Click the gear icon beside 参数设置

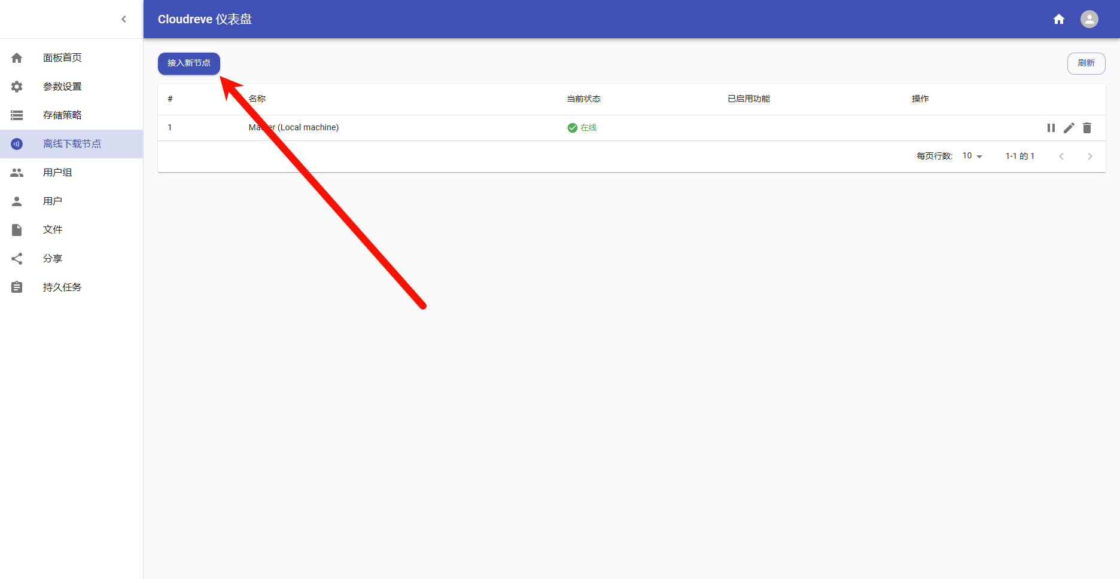(x=17, y=87)
